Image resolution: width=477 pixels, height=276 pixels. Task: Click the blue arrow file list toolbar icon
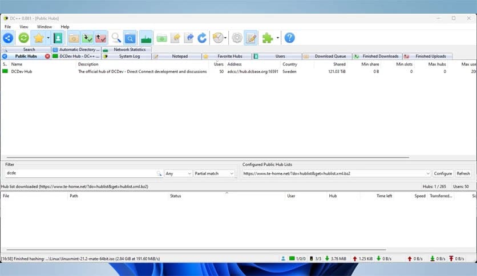189,38
